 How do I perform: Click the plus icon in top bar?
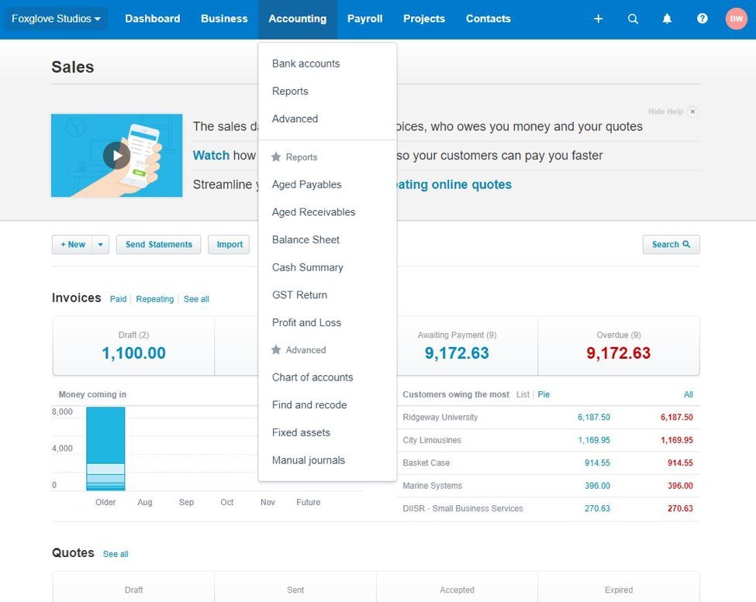[x=598, y=19]
